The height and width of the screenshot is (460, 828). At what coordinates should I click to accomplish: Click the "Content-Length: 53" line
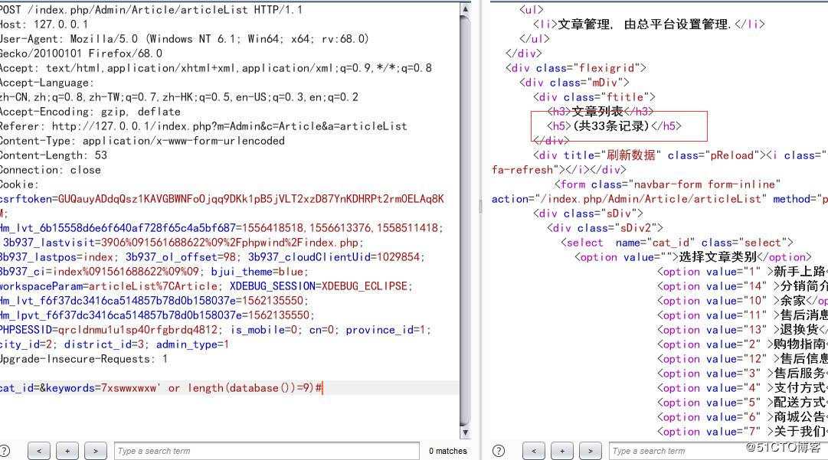point(54,155)
